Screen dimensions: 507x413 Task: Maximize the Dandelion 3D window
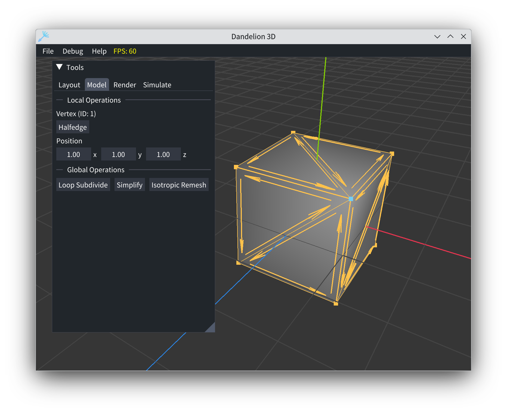click(450, 36)
